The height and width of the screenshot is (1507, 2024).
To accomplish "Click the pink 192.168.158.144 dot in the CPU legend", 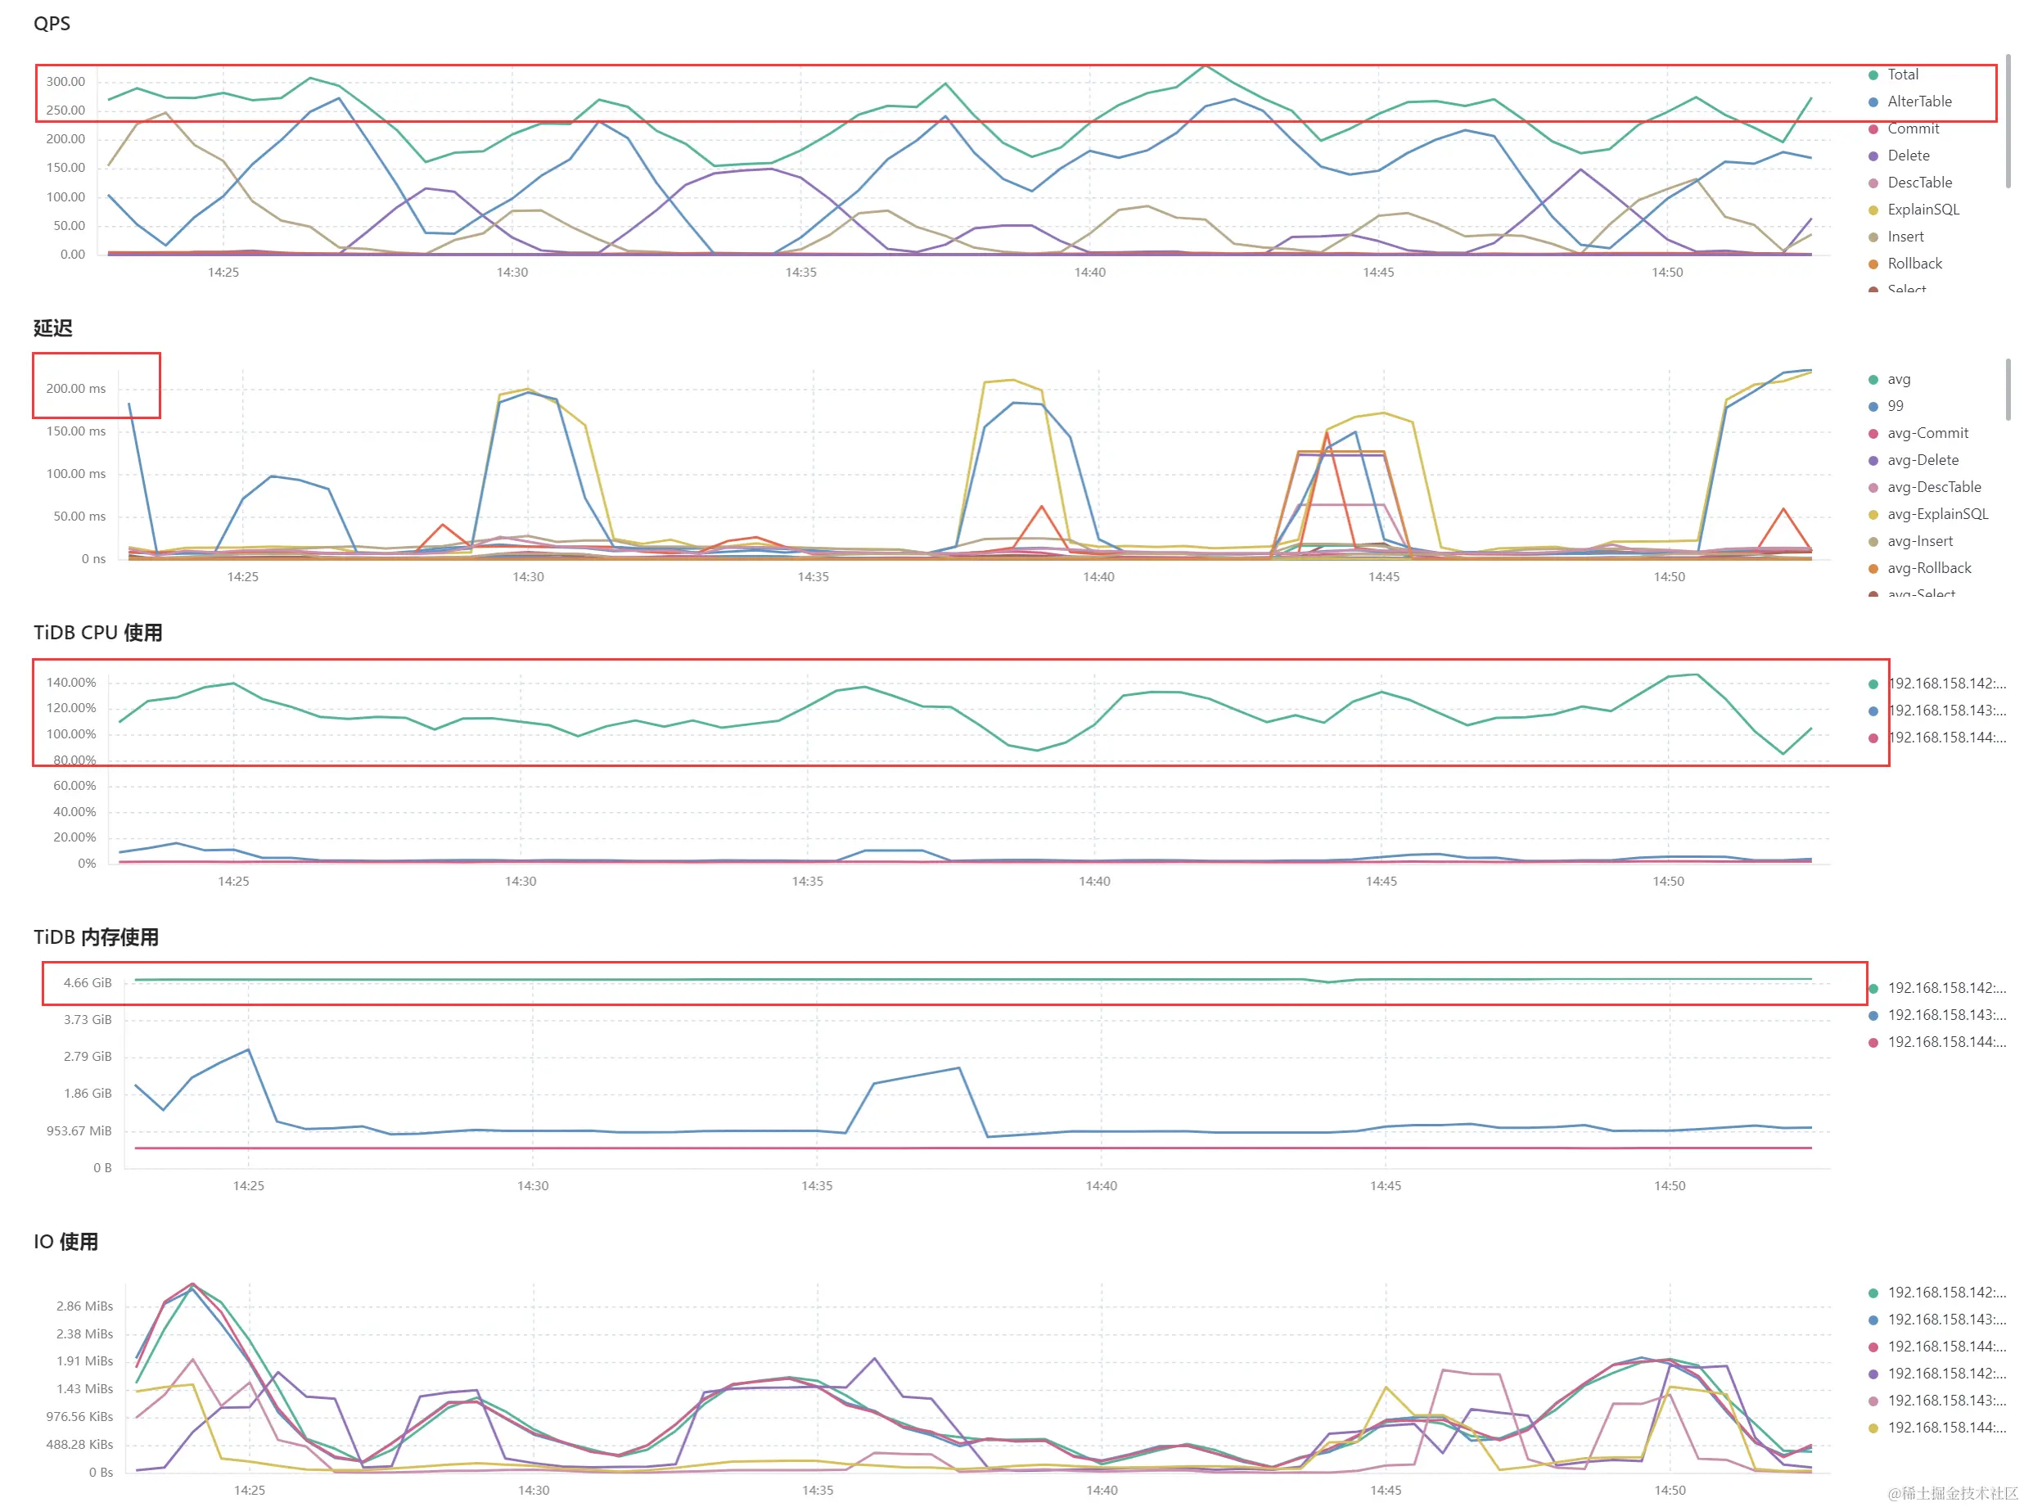I will (x=1873, y=738).
